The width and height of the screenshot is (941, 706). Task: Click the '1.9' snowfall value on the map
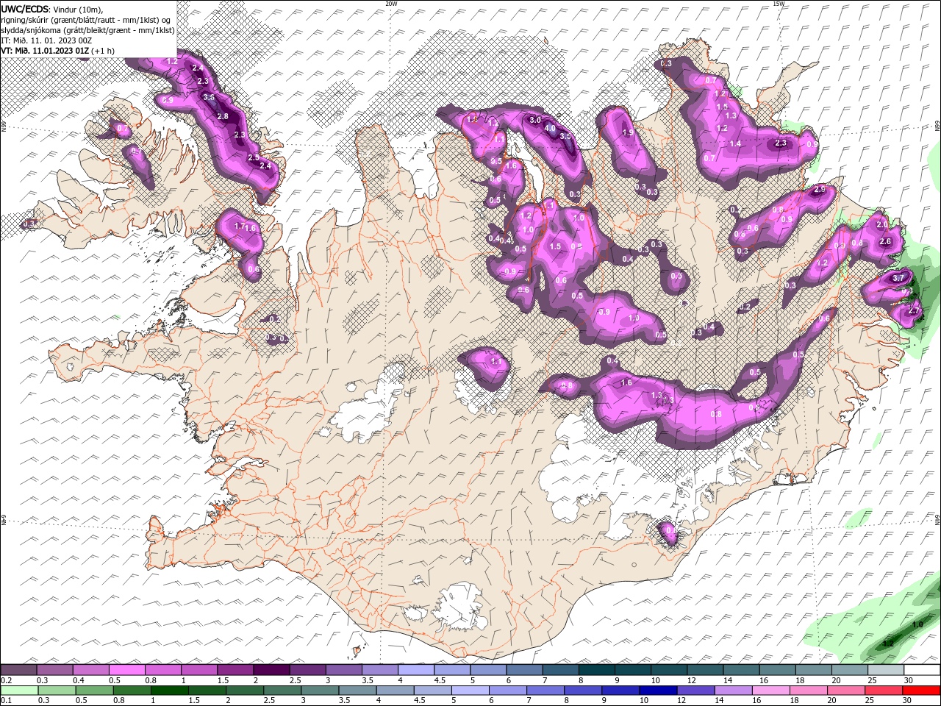[x=628, y=133]
